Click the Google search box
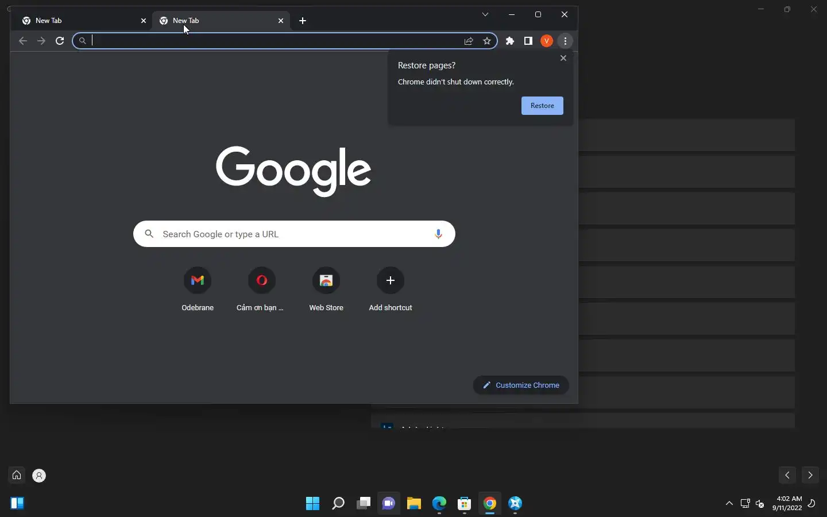The width and height of the screenshot is (827, 517). point(293,234)
